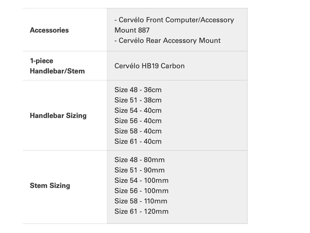This screenshot has width=310, height=233.
Task: Select the Size 61 - 40cm handlebar entry
Action: click(138, 141)
